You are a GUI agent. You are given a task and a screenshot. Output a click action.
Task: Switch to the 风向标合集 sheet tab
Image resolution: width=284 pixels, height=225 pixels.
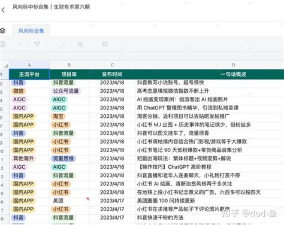point(31,31)
